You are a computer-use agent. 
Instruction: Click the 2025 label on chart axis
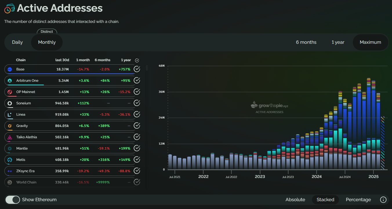click(373, 177)
